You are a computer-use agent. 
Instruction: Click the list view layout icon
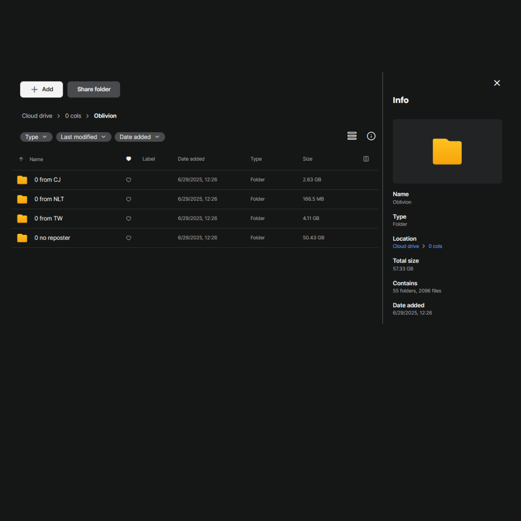(352, 136)
